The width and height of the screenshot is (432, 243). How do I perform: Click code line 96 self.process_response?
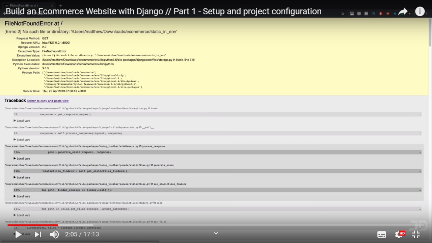217,133
